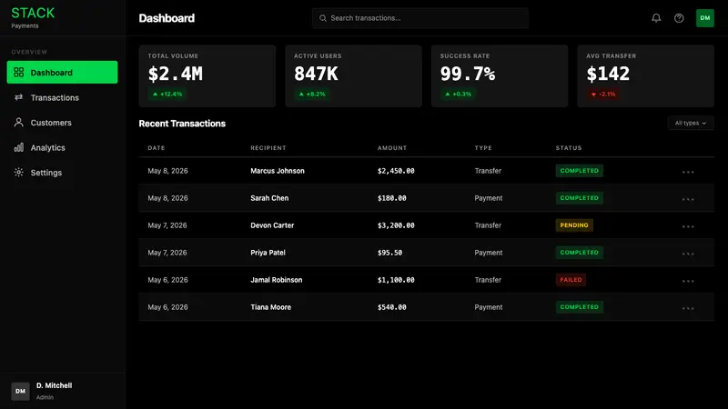Click the gray DM avatar in sidebar footer
Image resolution: width=728 pixels, height=409 pixels.
click(20, 391)
